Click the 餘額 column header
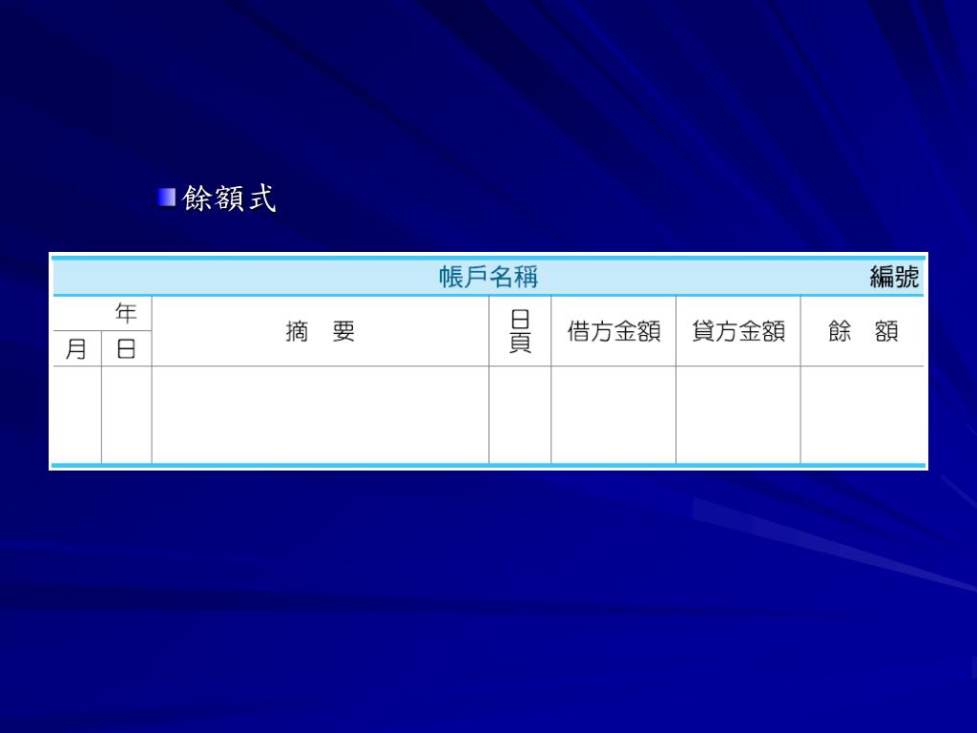 click(863, 331)
